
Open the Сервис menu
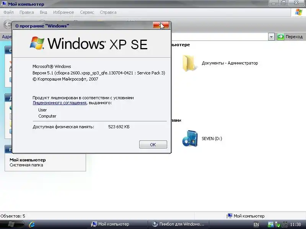pyautogui.click(x=87, y=12)
